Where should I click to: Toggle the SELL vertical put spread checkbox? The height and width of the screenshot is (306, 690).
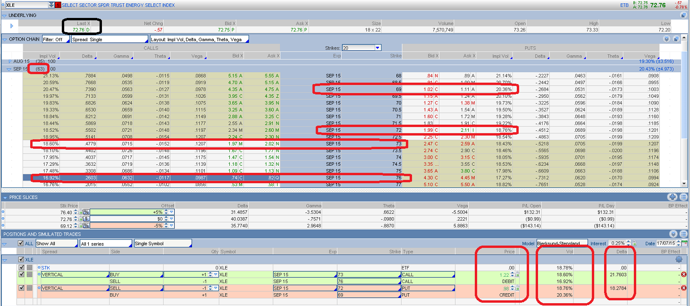pyautogui.click(x=21, y=288)
